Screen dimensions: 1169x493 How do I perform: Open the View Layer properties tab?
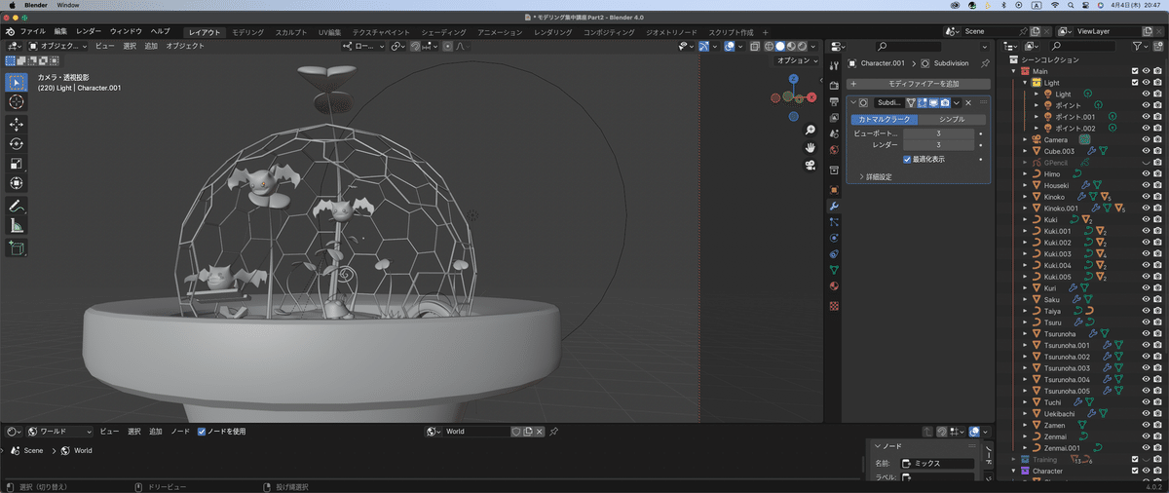(x=834, y=118)
